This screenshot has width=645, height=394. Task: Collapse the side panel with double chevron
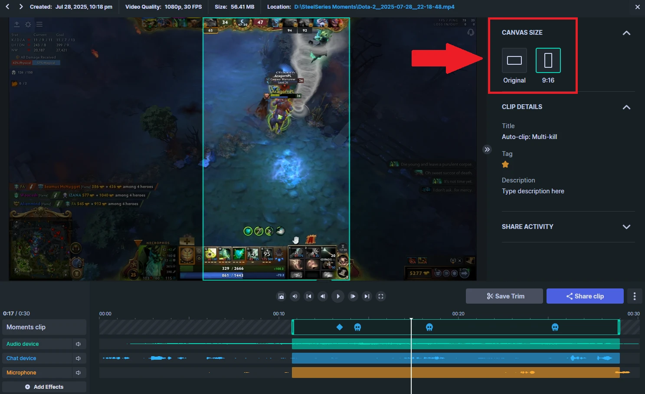click(487, 149)
